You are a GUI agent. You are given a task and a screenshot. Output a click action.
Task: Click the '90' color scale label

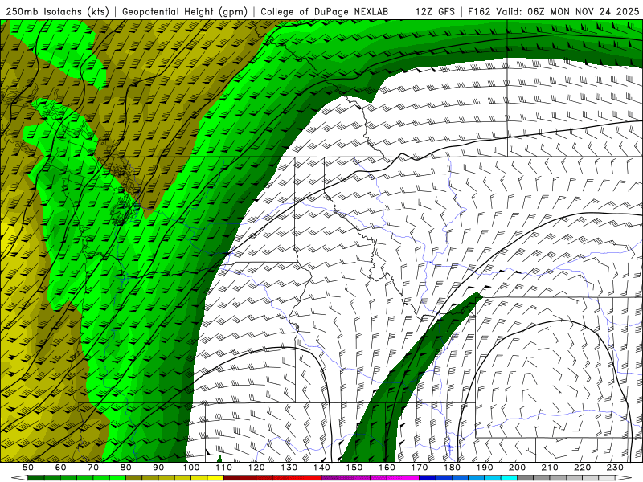(158, 468)
